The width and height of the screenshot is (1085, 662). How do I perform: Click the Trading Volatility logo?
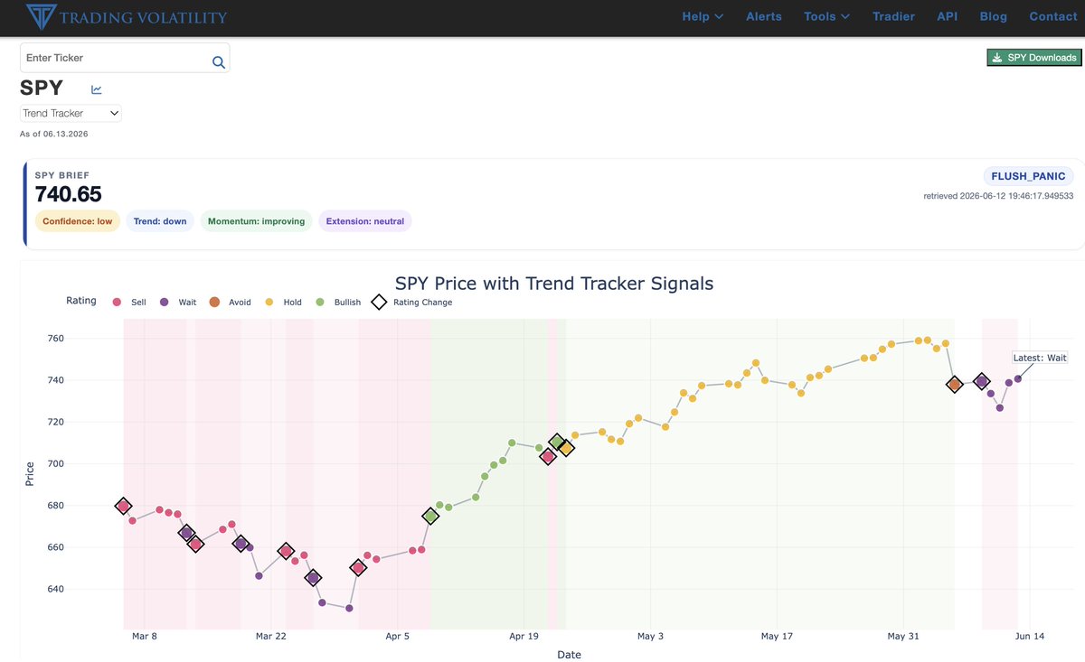(127, 16)
